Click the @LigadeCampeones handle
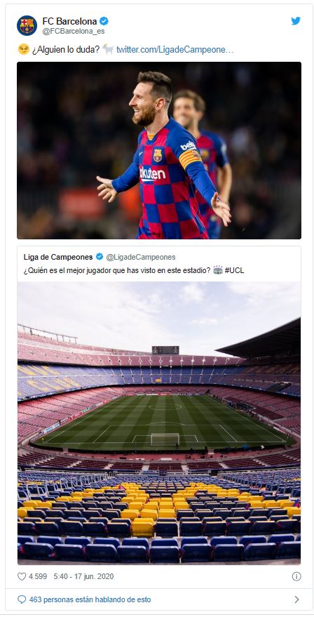Viewport: 314px width, 624px height. click(x=141, y=257)
